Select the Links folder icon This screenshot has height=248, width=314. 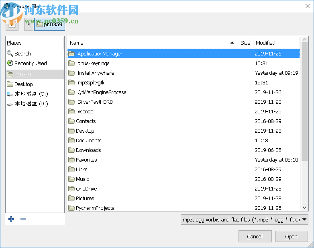pyautogui.click(x=71, y=169)
